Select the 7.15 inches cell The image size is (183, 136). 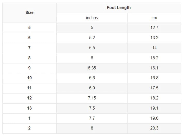[x=92, y=98]
